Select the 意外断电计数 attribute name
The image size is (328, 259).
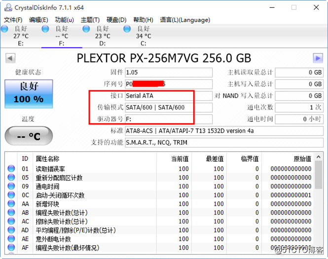coord(53,239)
